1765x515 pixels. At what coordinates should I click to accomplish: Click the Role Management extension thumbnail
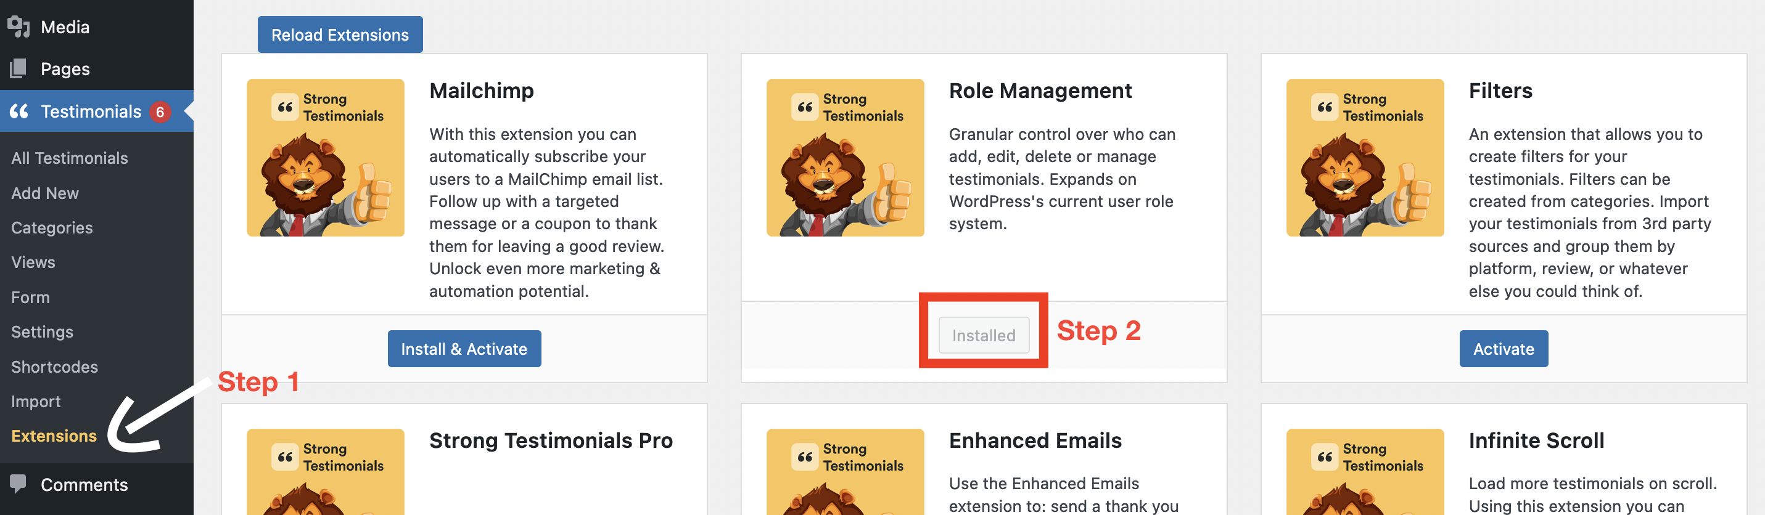pyautogui.click(x=845, y=158)
